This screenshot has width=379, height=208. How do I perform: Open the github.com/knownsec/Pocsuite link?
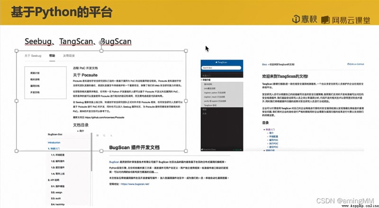tap(104, 118)
